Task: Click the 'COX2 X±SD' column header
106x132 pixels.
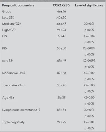Action: (x=61, y=5)
